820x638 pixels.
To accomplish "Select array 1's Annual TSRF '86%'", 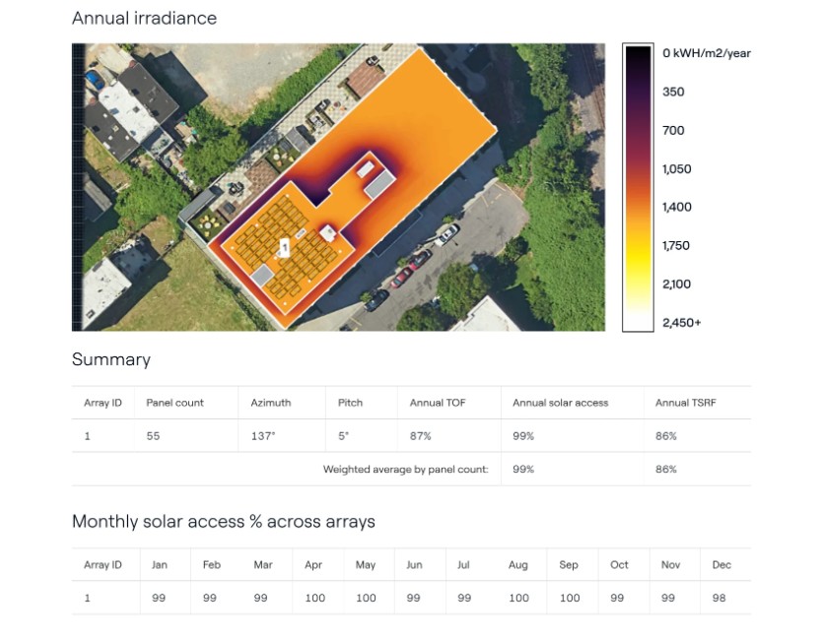I will click(x=665, y=436).
